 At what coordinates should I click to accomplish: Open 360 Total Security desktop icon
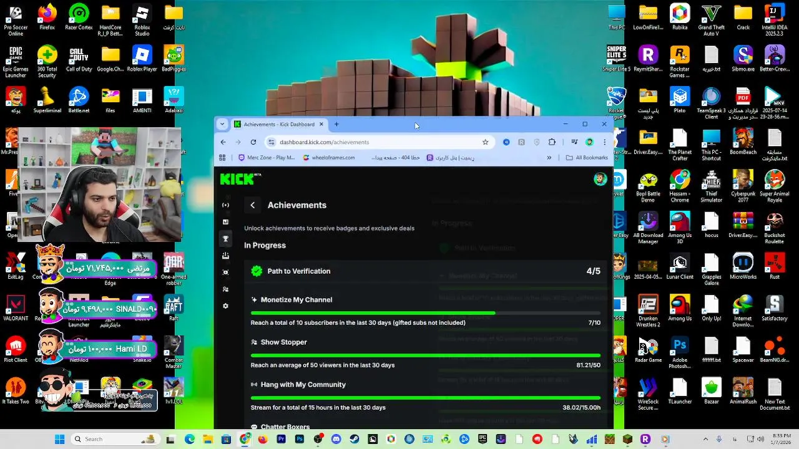click(x=47, y=62)
